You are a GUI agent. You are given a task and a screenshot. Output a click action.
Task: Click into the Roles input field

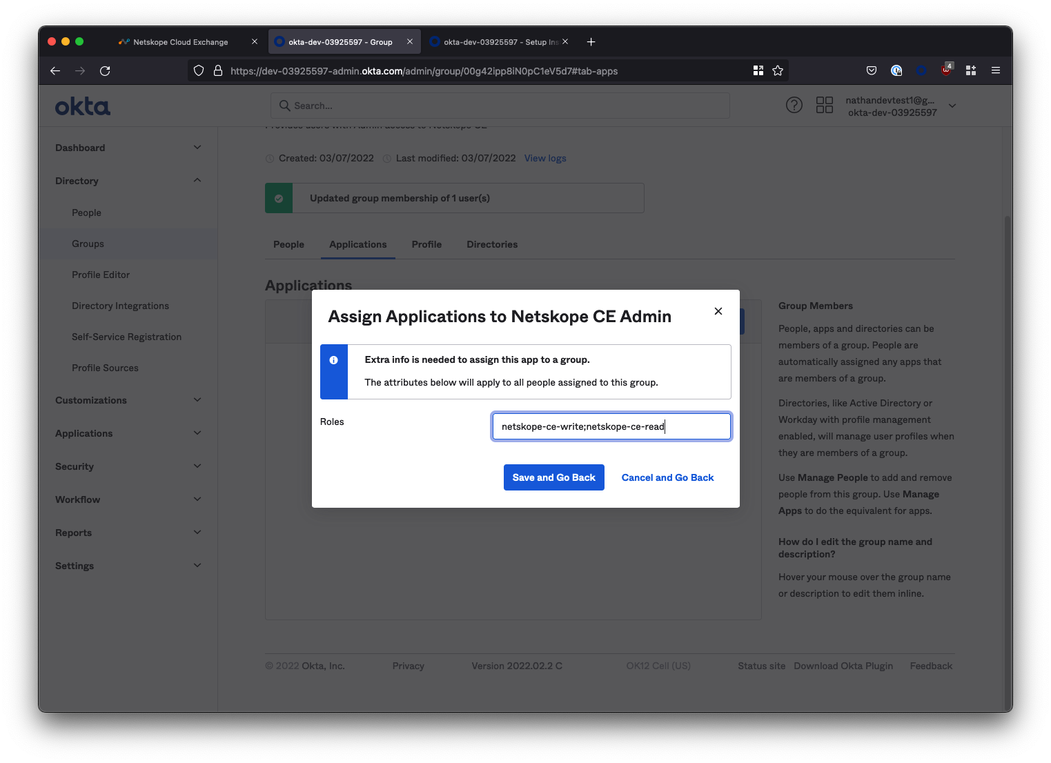611,426
